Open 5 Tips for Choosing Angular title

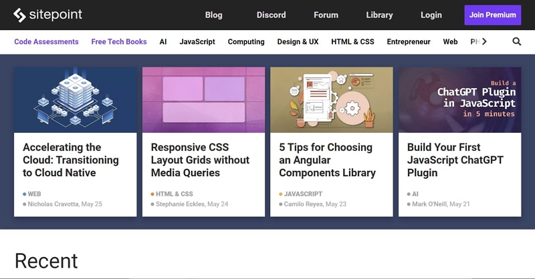point(328,160)
